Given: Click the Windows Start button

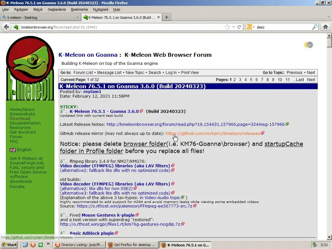Looking at the screenshot, I should click(9, 245).
